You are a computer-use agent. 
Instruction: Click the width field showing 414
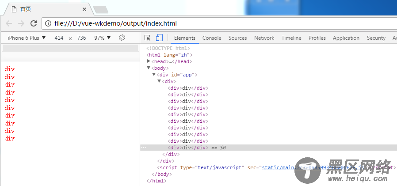pos(59,38)
